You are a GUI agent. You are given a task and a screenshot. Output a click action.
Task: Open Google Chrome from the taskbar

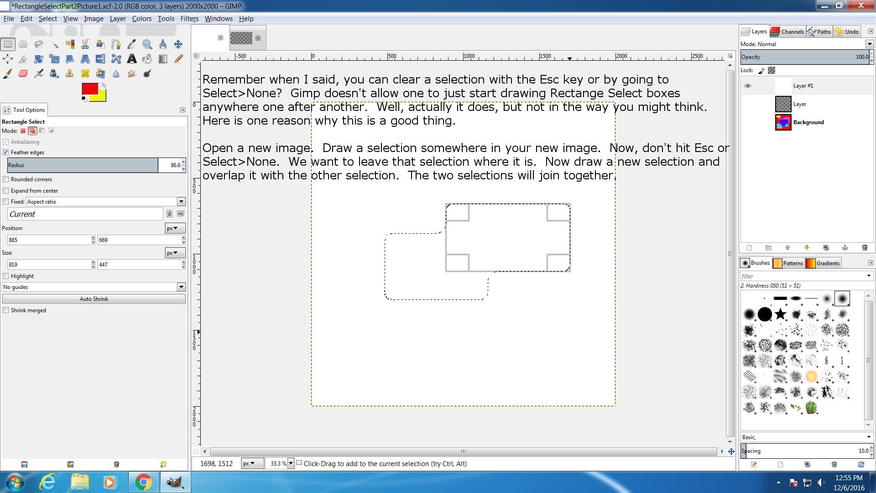143,483
